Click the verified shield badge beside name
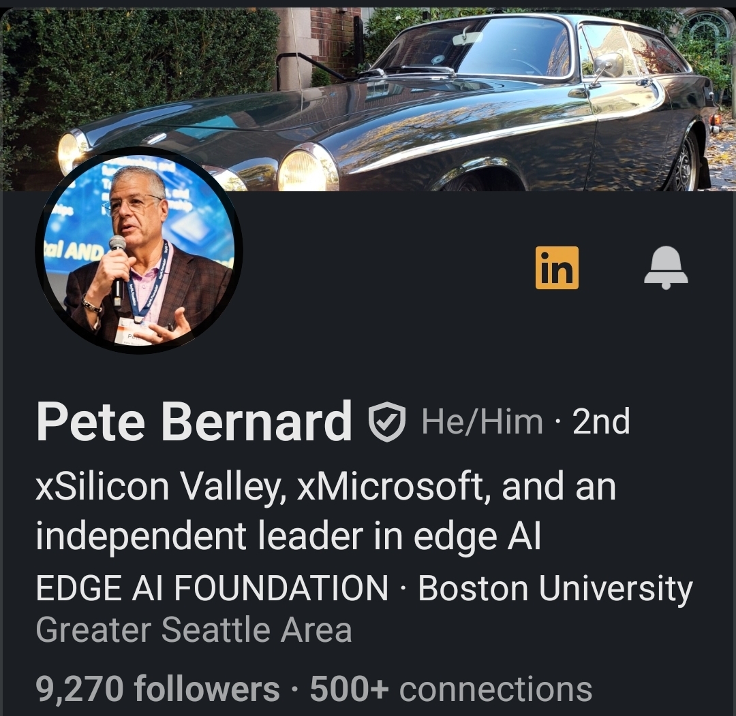The height and width of the screenshot is (716, 736). (386, 422)
